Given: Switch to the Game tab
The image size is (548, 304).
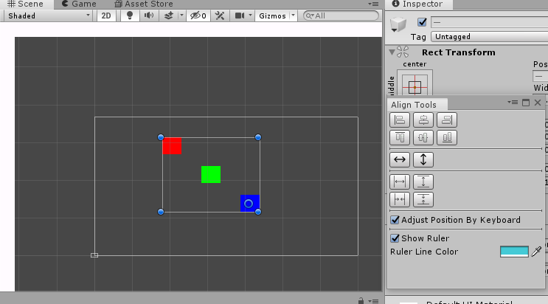Looking at the screenshot, I should (x=79, y=4).
